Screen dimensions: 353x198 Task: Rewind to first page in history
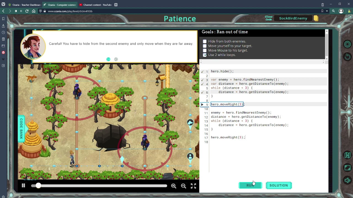point(16,11)
